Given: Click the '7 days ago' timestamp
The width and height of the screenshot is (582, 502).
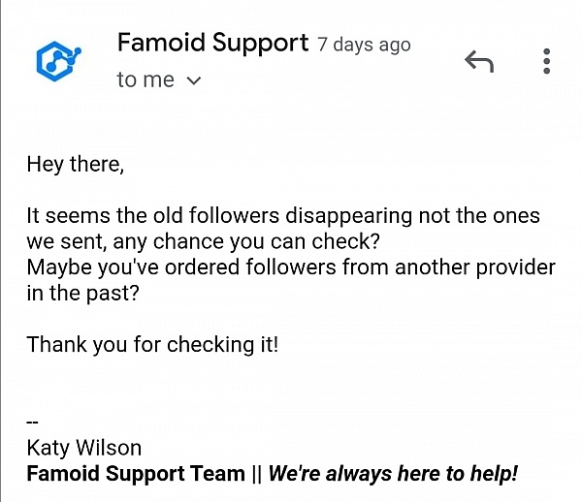Looking at the screenshot, I should (x=364, y=45).
